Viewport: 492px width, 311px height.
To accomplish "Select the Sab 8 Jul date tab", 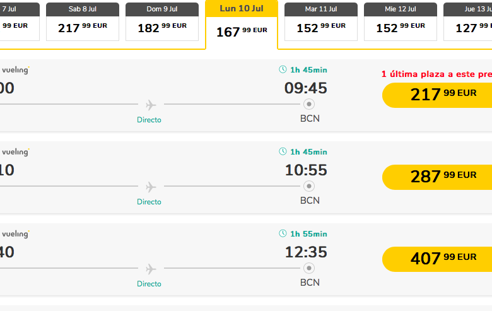I will tap(83, 21).
